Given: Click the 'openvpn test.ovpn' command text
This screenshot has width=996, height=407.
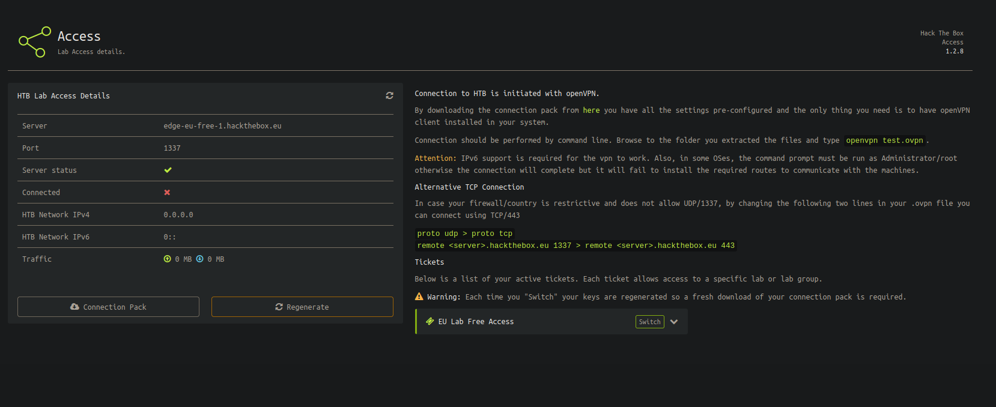Looking at the screenshot, I should tap(884, 140).
